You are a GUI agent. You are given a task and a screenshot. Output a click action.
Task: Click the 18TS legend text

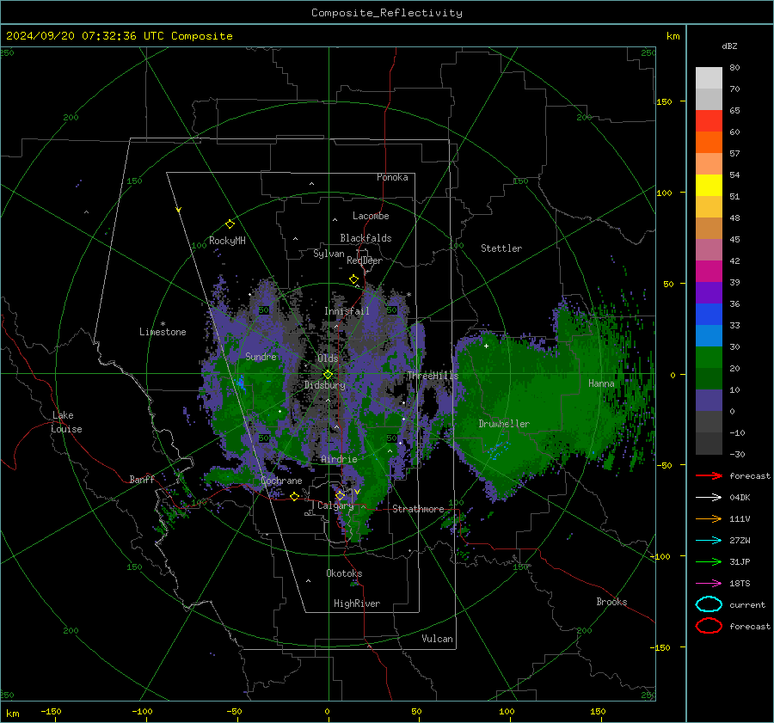[740, 584]
